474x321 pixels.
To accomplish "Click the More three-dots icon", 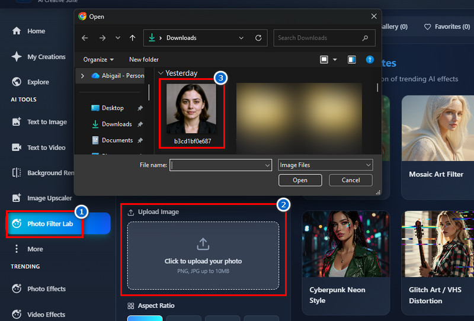I will [17, 249].
